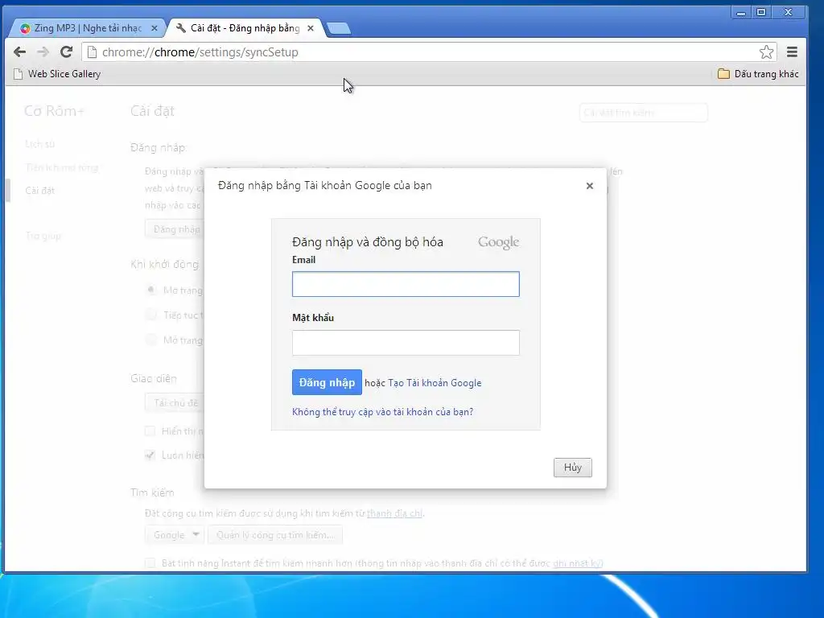Click the blue Đăng nhập sign-in button
The width and height of the screenshot is (824, 618).
327,382
